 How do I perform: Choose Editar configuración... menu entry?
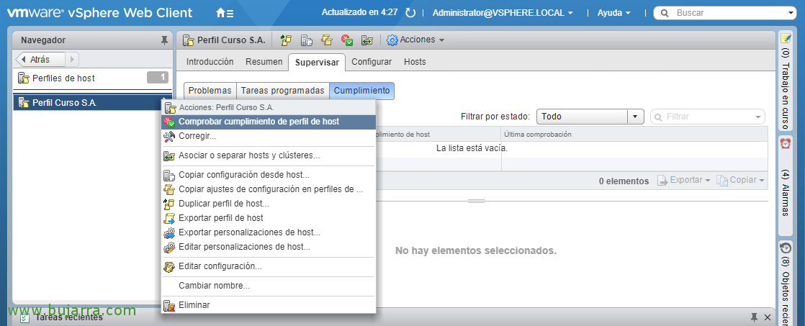(269, 266)
